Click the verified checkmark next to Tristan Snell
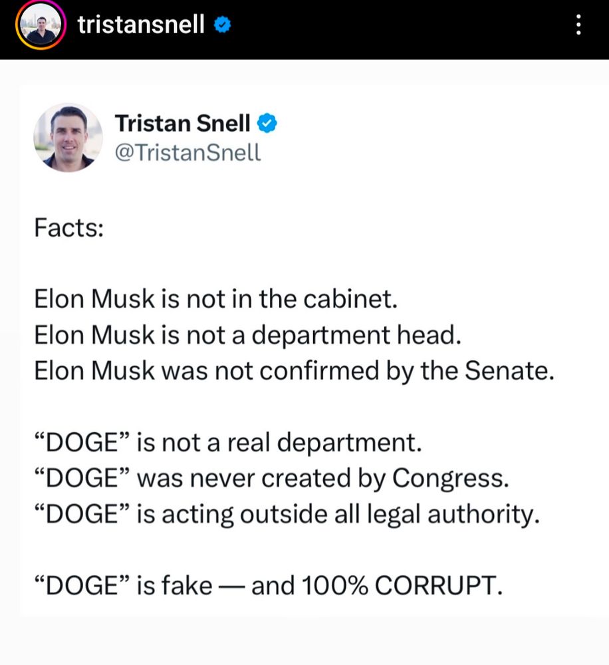Screen dimensions: 609x665 267,124
